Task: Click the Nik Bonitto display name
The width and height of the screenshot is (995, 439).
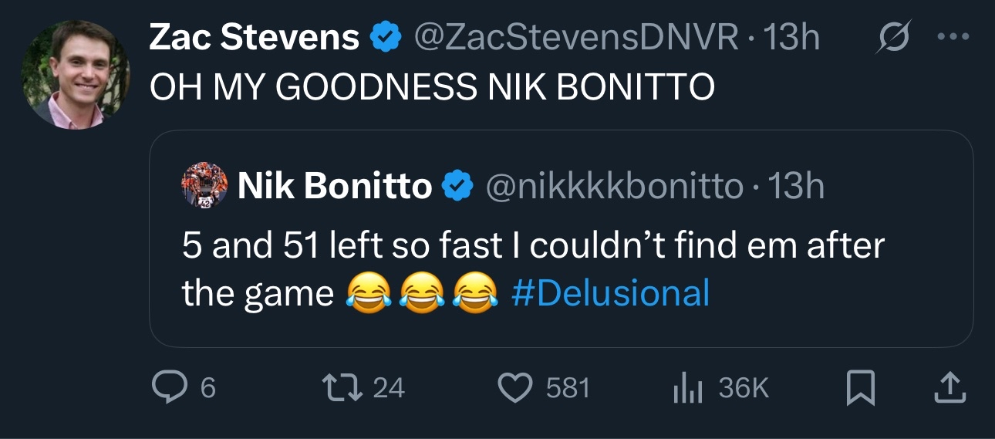Action: (x=334, y=186)
